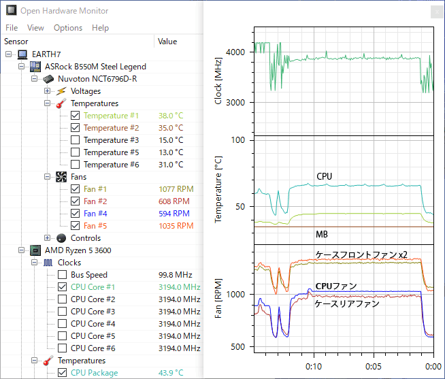This screenshot has height=379, width=445.
Task: Click the 99.8 MHz value
Action: [175, 275]
